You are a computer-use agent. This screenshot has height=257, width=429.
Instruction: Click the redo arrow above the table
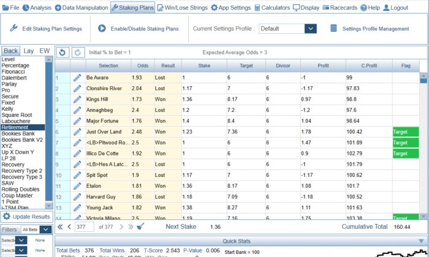click(x=77, y=53)
